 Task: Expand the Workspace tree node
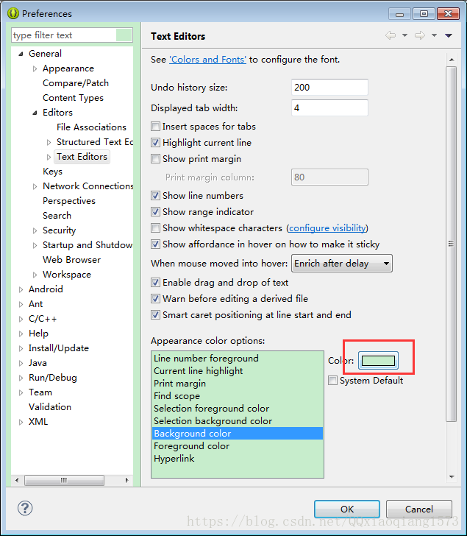(35, 275)
